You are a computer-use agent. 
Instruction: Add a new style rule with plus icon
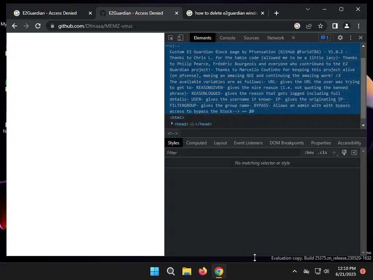pos(334,153)
